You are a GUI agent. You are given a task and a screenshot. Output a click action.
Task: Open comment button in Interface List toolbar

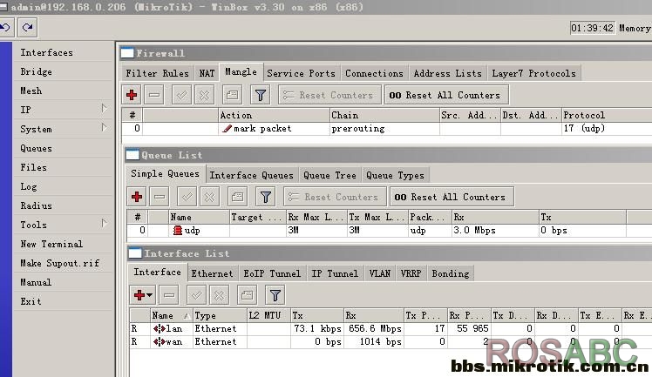pos(247,295)
